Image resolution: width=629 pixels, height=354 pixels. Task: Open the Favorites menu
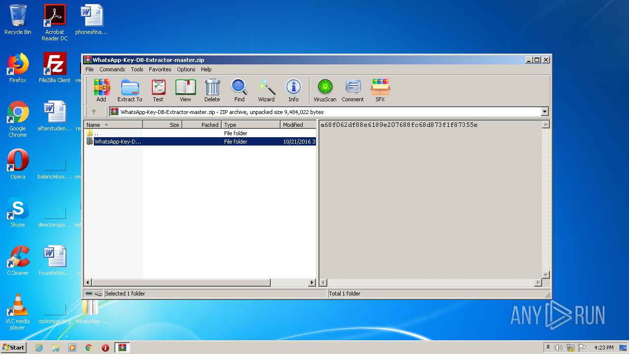[x=160, y=69]
